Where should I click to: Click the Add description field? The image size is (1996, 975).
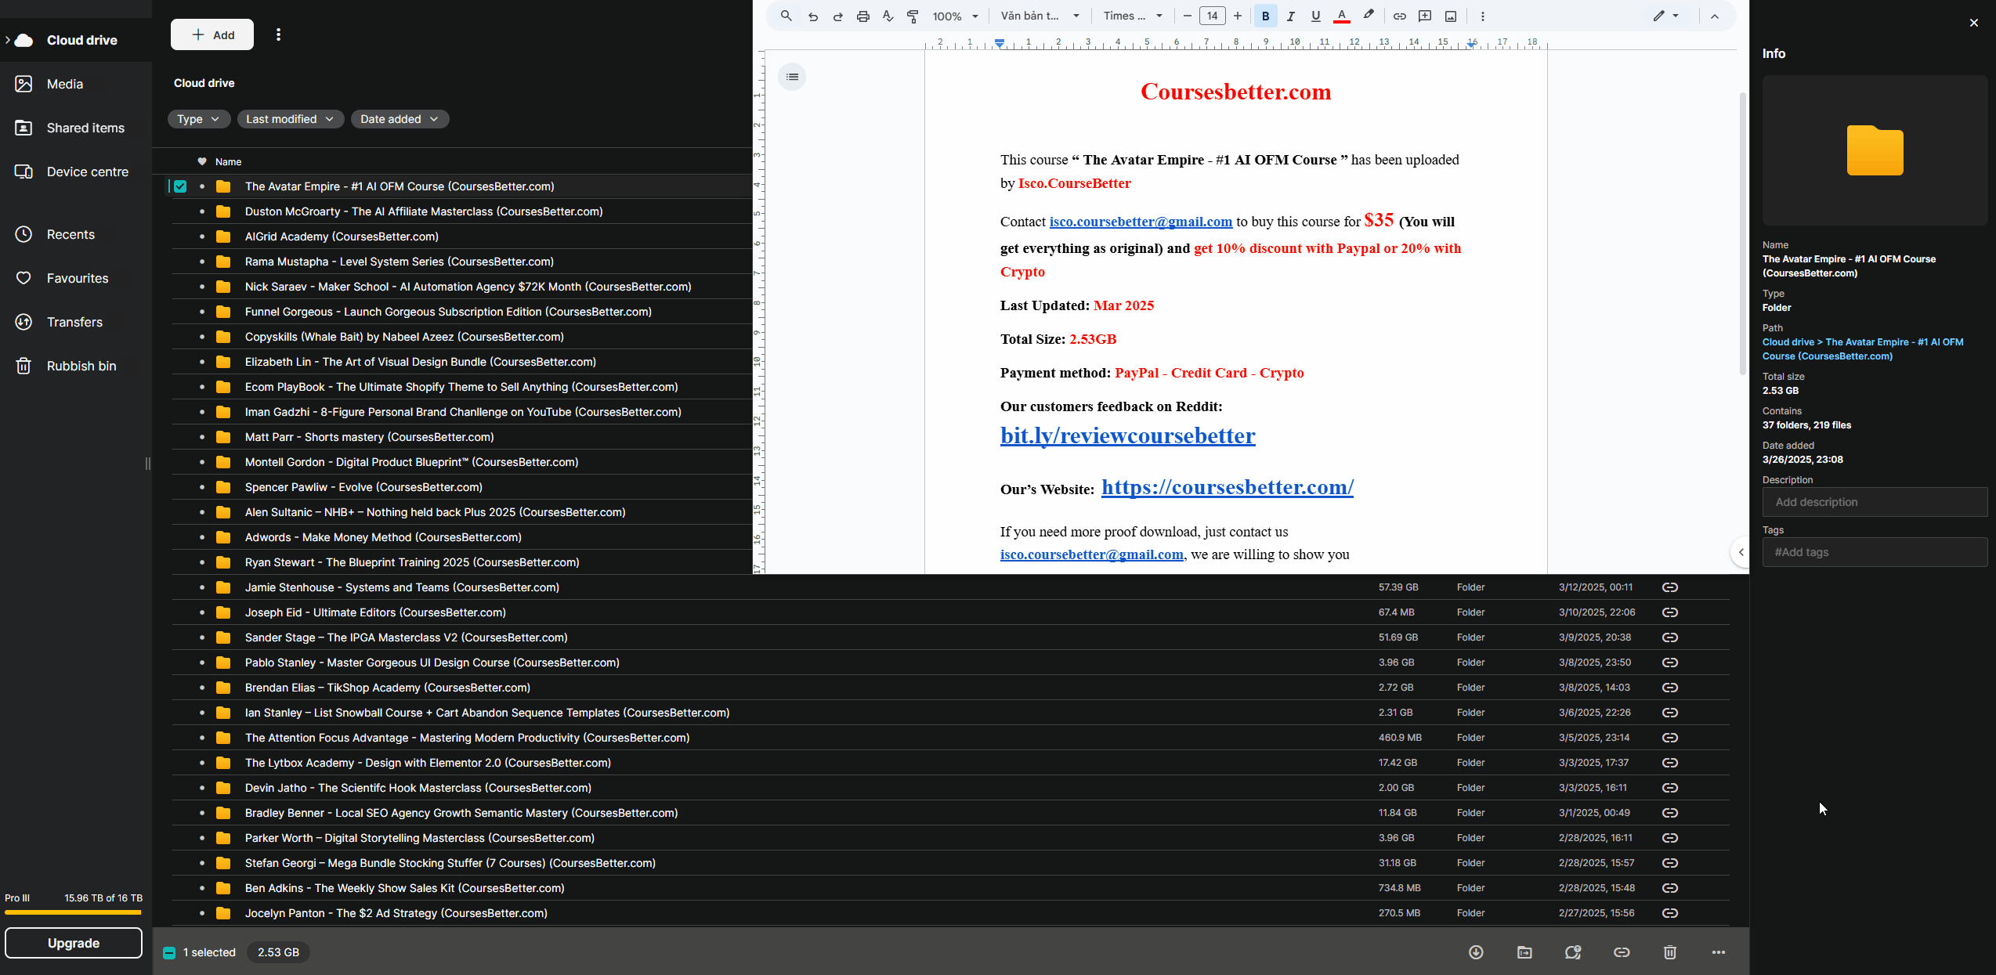tap(1874, 502)
